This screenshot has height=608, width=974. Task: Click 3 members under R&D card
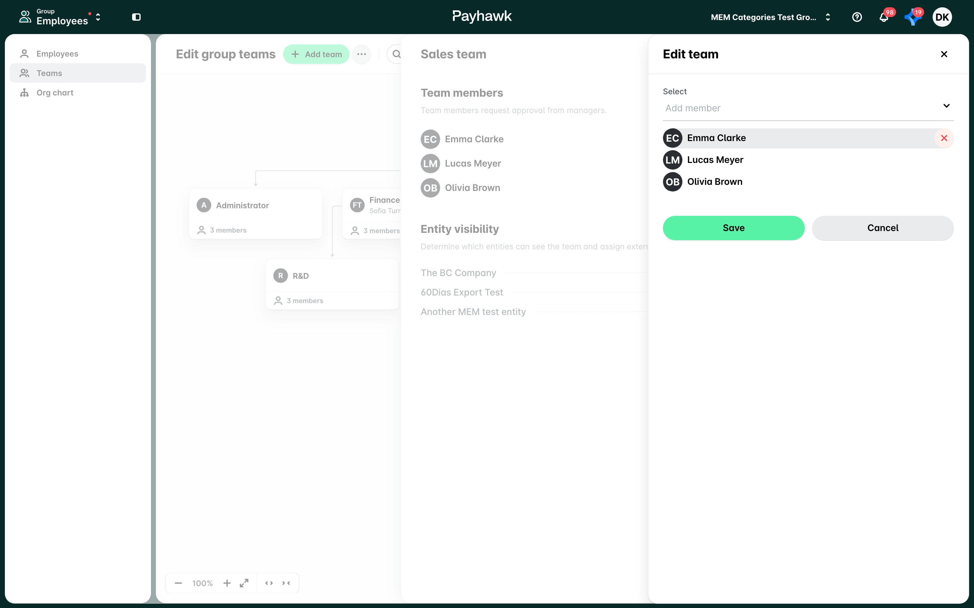[x=299, y=301]
